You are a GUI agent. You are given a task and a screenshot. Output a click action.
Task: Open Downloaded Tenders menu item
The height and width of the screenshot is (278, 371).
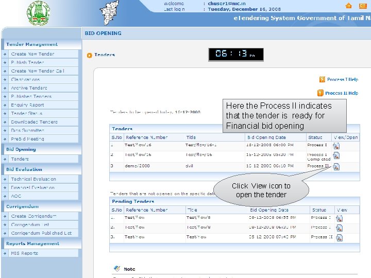pyautogui.click(x=35, y=122)
